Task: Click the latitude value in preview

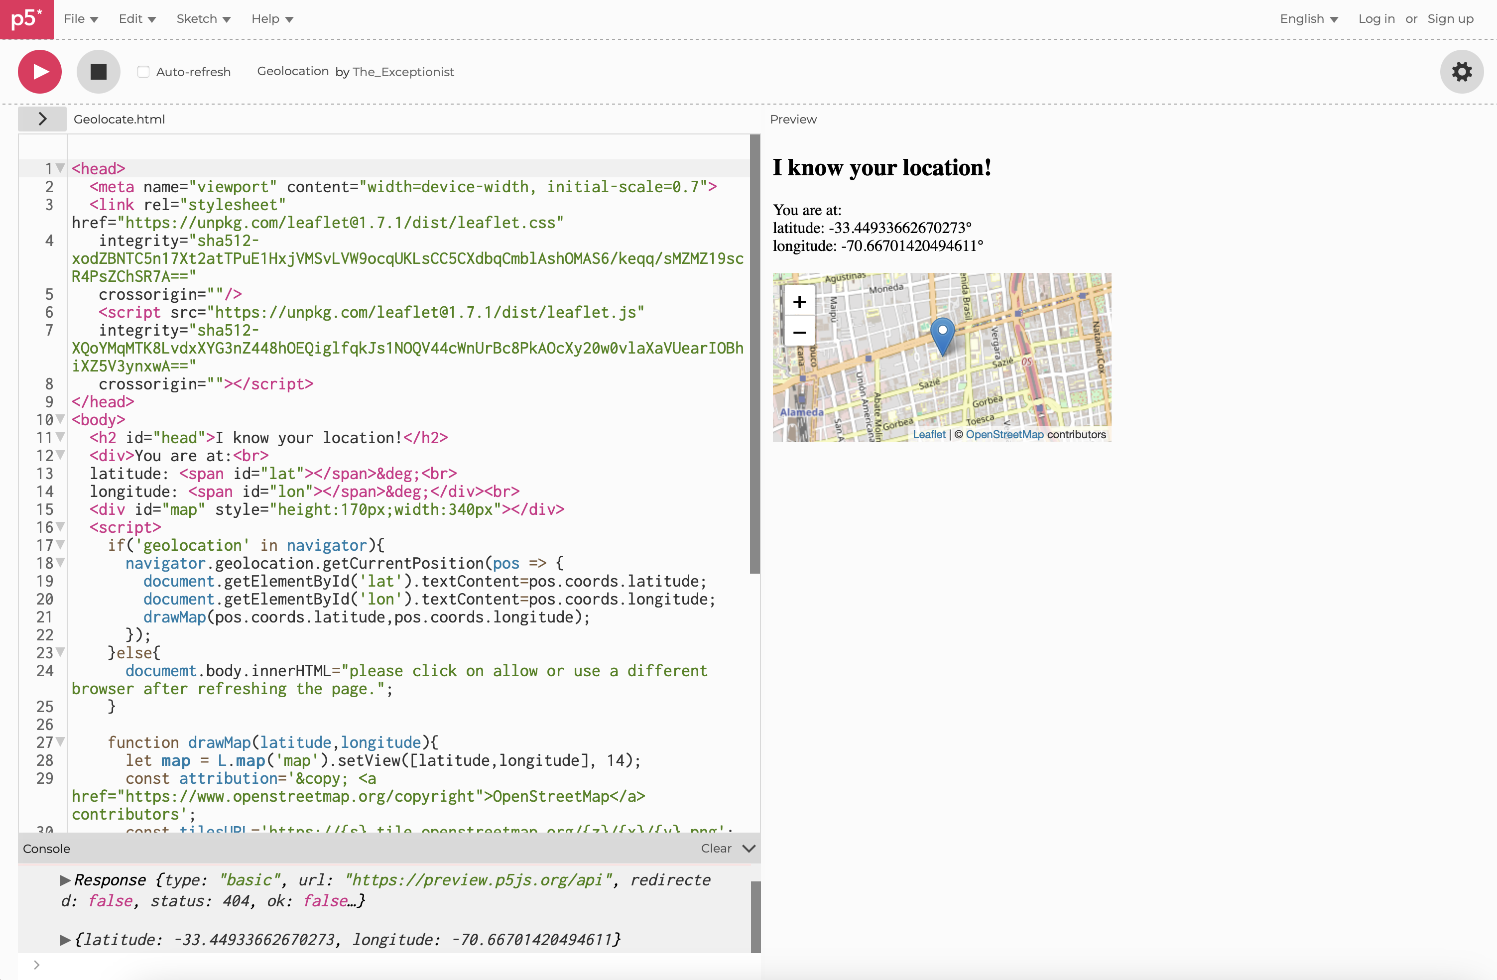Action: click(899, 228)
